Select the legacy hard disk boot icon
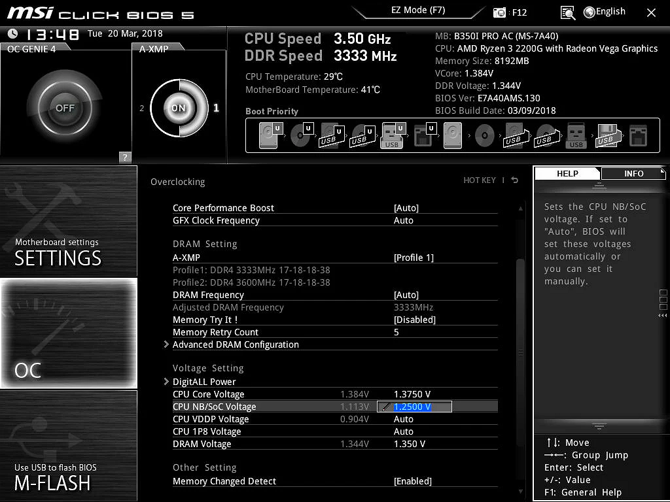Image resolution: width=670 pixels, height=502 pixels. click(453, 135)
